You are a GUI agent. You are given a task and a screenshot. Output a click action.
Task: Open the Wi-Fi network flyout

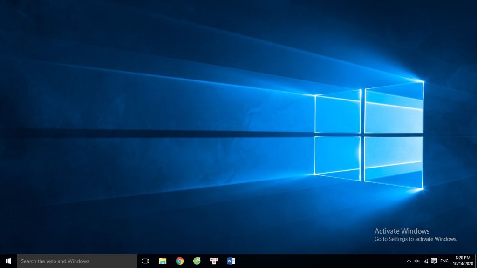[426, 261]
